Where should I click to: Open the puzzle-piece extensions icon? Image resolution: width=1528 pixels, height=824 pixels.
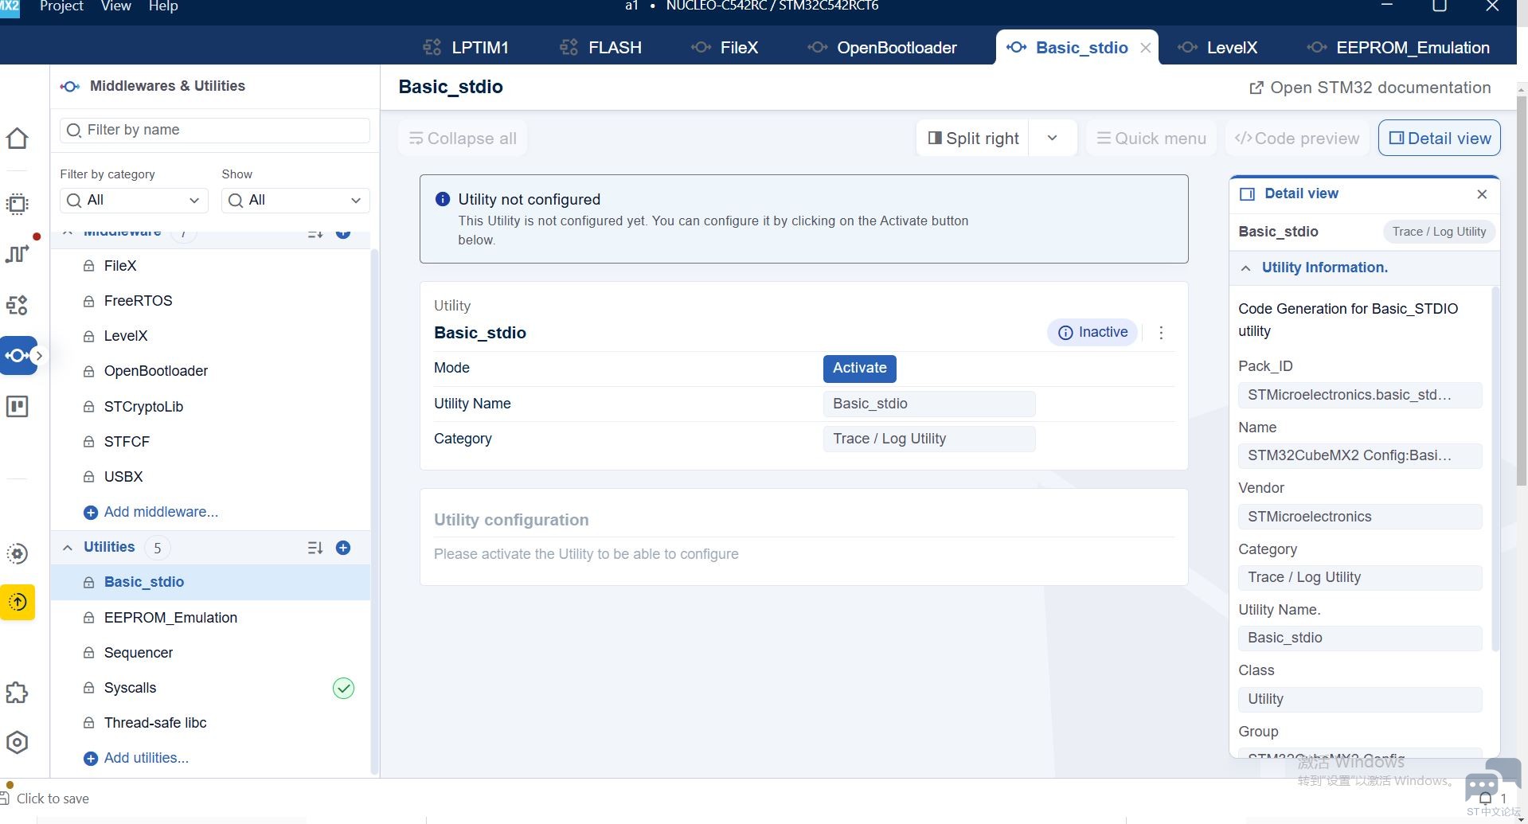pyautogui.click(x=18, y=693)
